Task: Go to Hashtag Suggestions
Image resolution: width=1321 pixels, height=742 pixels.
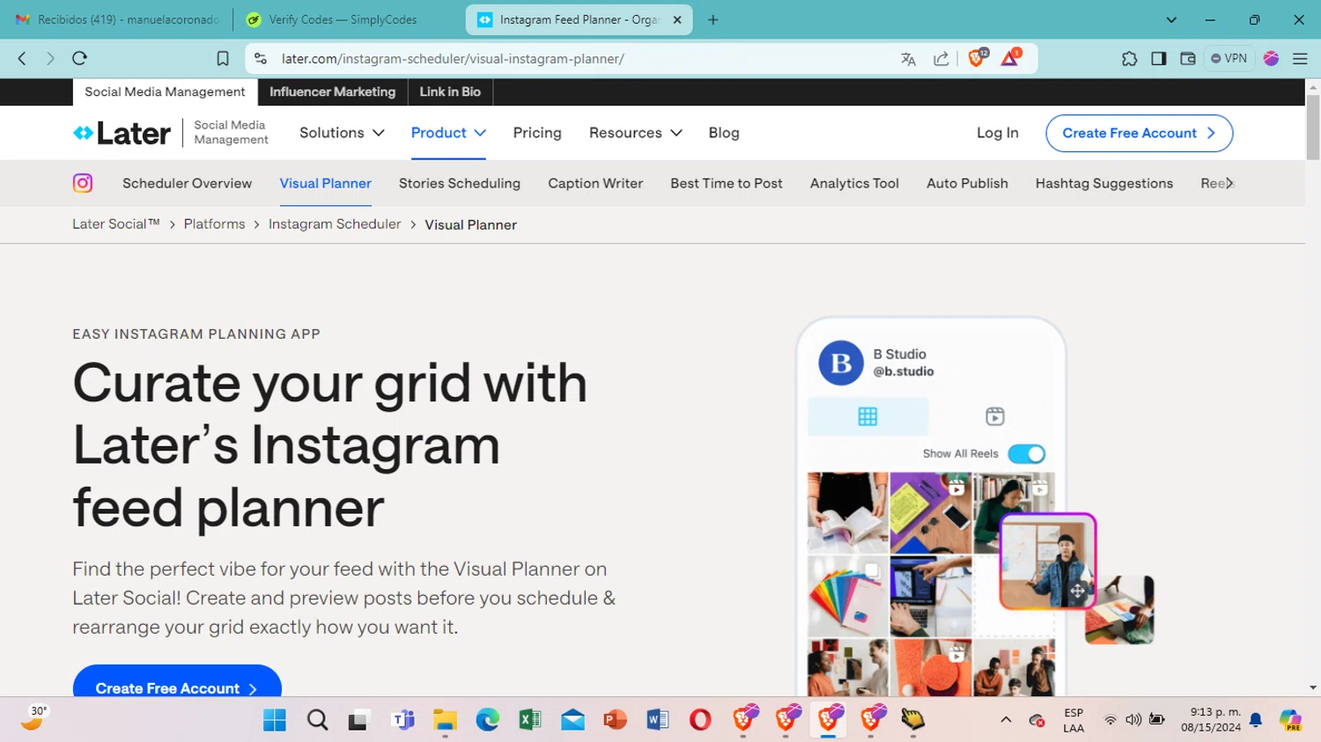Action: pos(1104,183)
